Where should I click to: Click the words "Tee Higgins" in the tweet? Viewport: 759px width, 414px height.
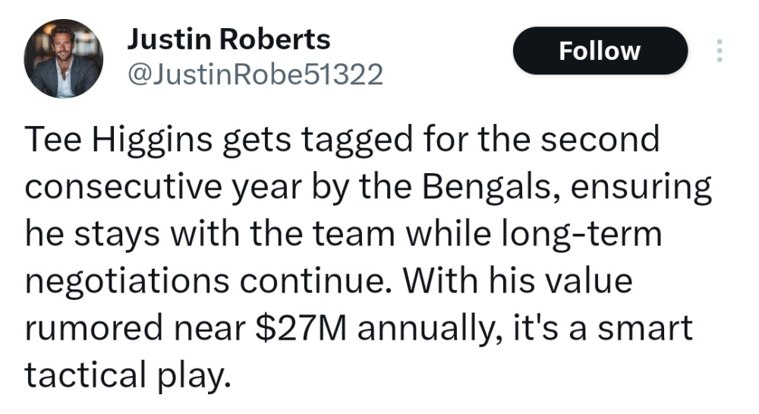coord(110,141)
